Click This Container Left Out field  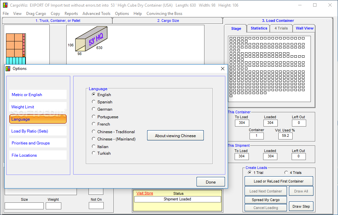click(299, 123)
